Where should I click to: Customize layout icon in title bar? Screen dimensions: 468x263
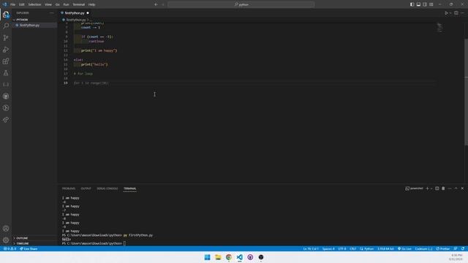pos(431,4)
